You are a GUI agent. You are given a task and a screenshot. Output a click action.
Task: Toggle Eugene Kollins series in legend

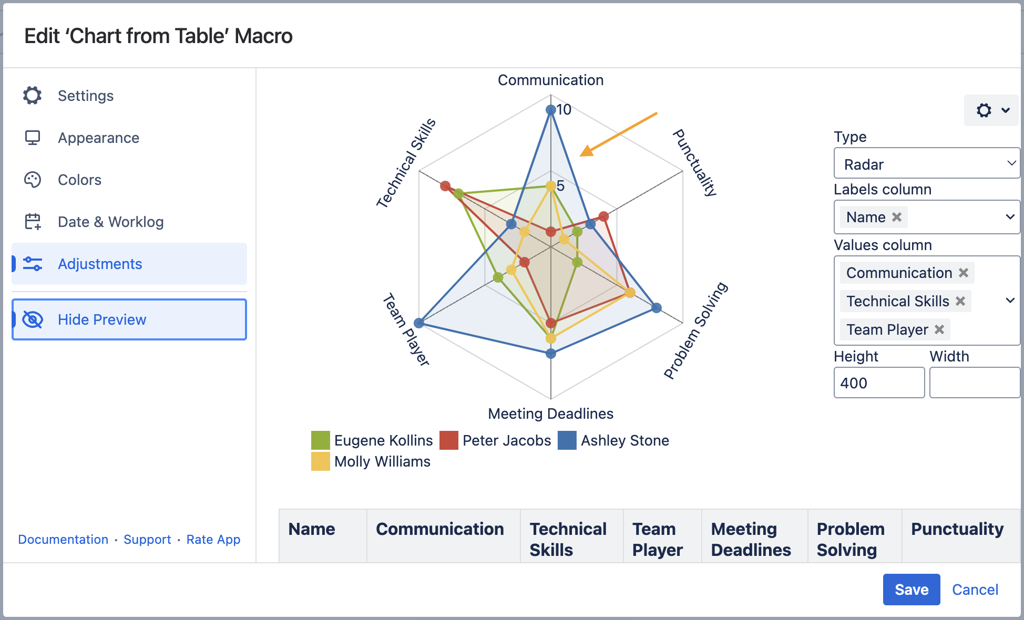[372, 440]
